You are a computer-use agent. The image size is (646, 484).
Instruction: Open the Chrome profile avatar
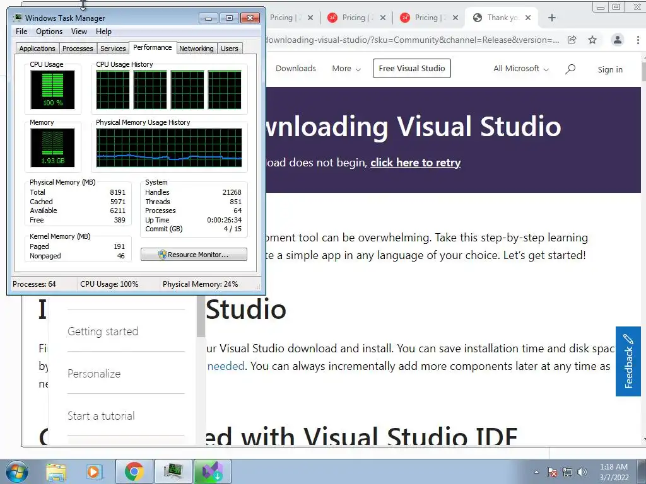tap(617, 40)
